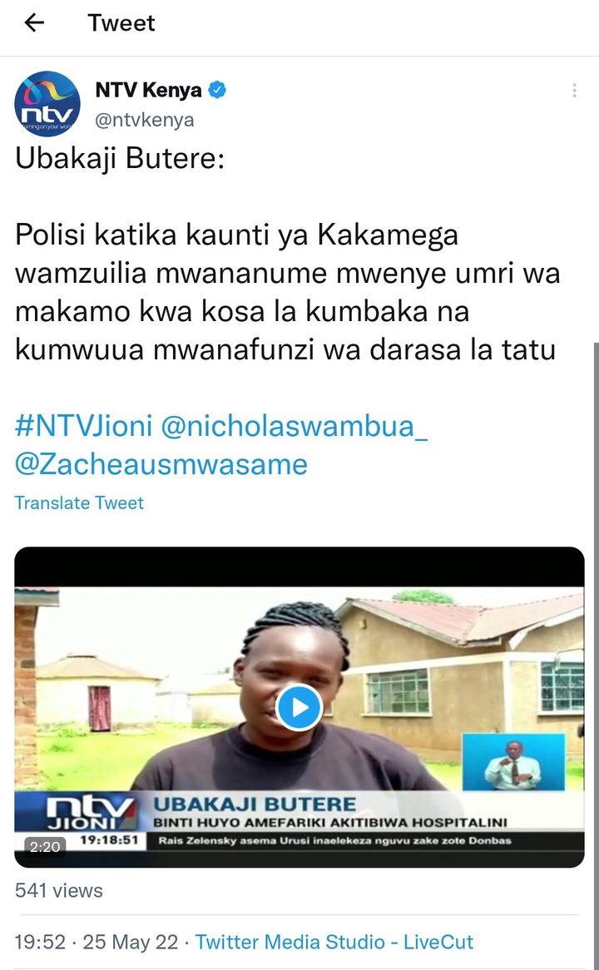Click Translate Tweet link

[79, 502]
